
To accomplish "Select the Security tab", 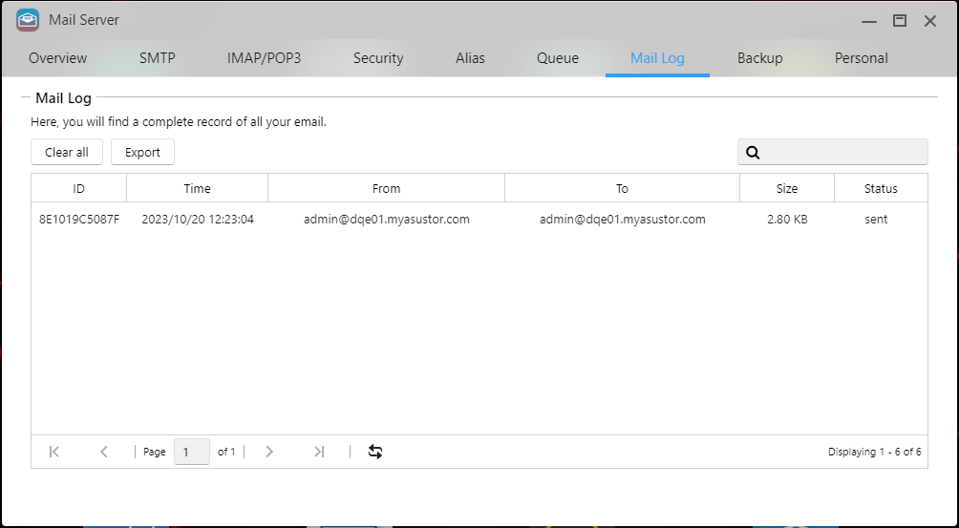I will tap(378, 58).
